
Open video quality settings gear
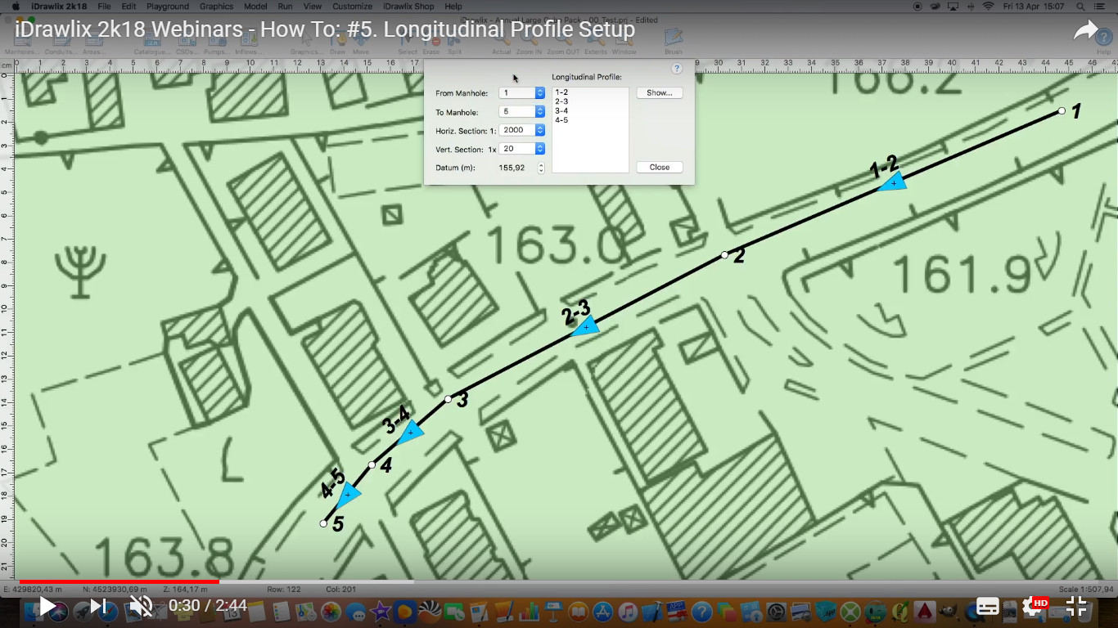coord(1034,607)
